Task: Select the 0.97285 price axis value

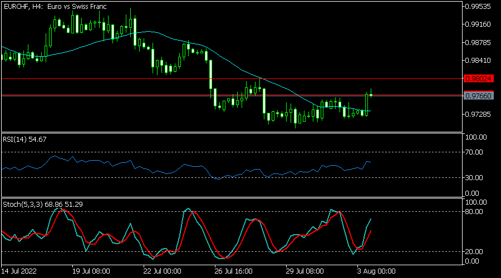Action: pyautogui.click(x=478, y=114)
